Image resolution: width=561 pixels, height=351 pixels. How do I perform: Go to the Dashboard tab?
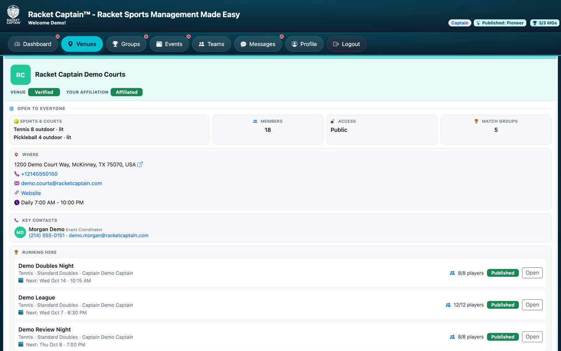33,44
